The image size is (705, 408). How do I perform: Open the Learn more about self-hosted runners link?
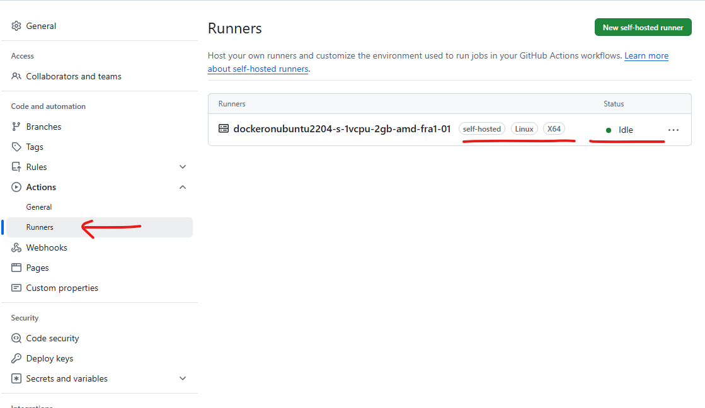(646, 55)
